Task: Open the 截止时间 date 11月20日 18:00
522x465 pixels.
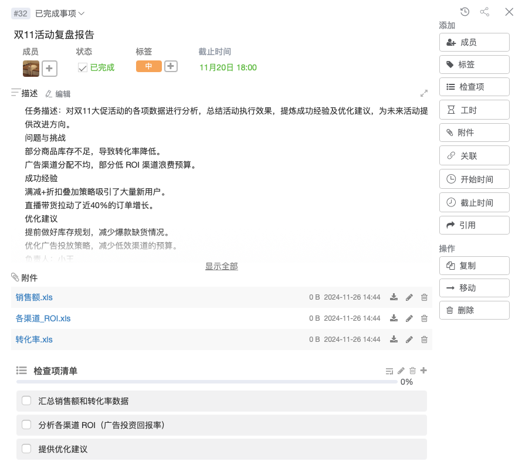Action: [x=228, y=67]
